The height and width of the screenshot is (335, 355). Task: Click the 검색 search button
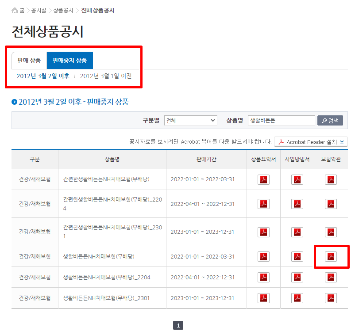tap(330, 120)
